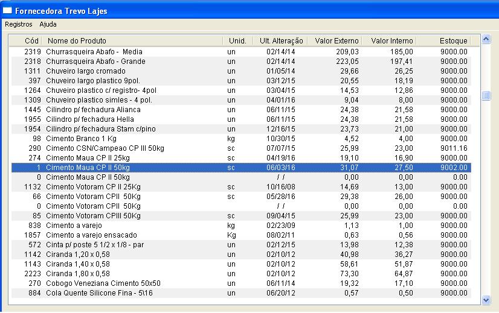Viewport: 499px width, 313px height.
Task: Click the scrollbar up arrow
Action: click(x=486, y=39)
